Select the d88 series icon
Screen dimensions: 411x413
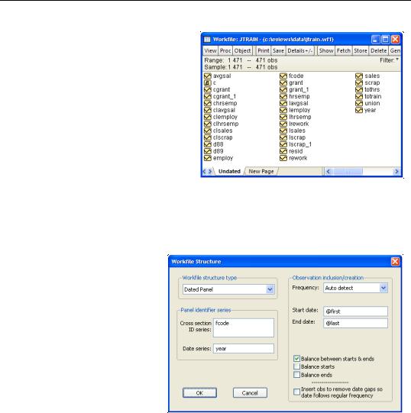208,144
